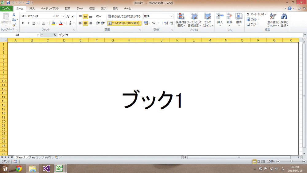Open 条件付き書式 conditional formatting
307x173 pixels.
tap(181, 20)
